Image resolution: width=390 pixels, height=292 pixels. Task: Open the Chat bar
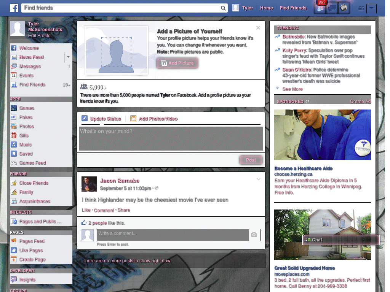[x=341, y=240]
